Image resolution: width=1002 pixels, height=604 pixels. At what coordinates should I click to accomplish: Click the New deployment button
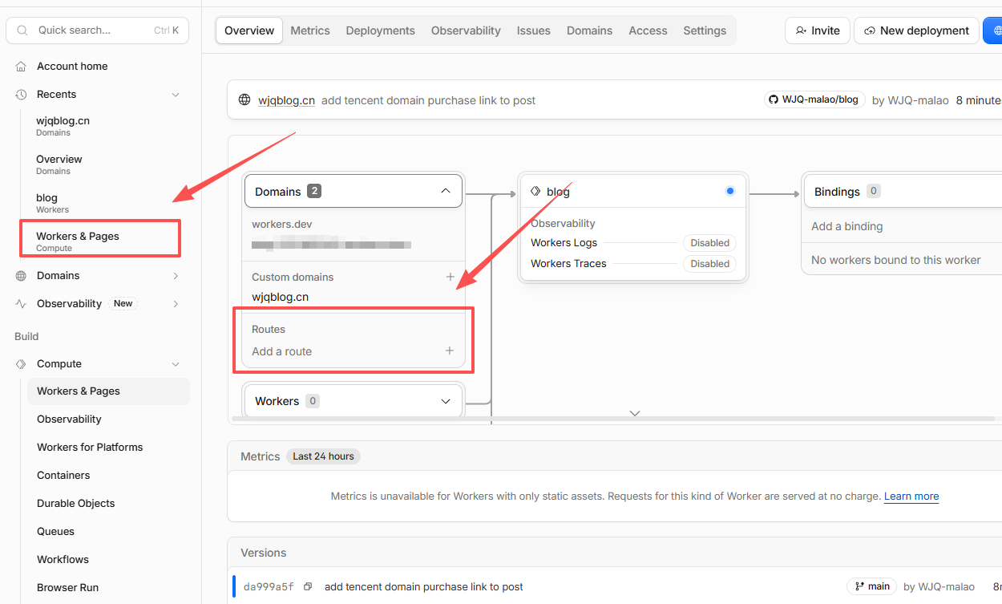(x=916, y=30)
